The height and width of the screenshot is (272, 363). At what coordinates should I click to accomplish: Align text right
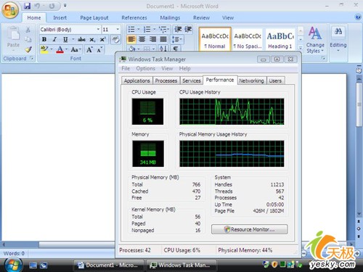pyautogui.click(x=152, y=39)
